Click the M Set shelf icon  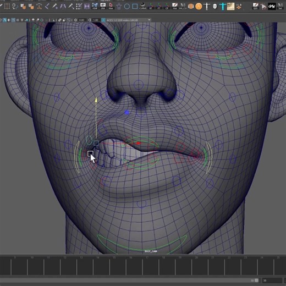[280, 6]
